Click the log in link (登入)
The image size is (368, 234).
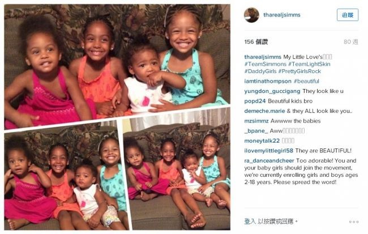tap(250, 222)
